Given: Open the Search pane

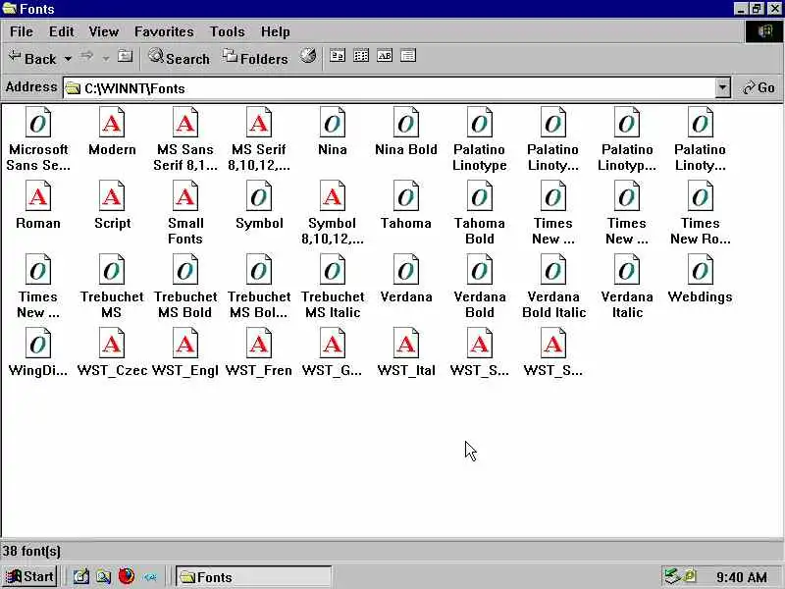Looking at the screenshot, I should coord(180,58).
